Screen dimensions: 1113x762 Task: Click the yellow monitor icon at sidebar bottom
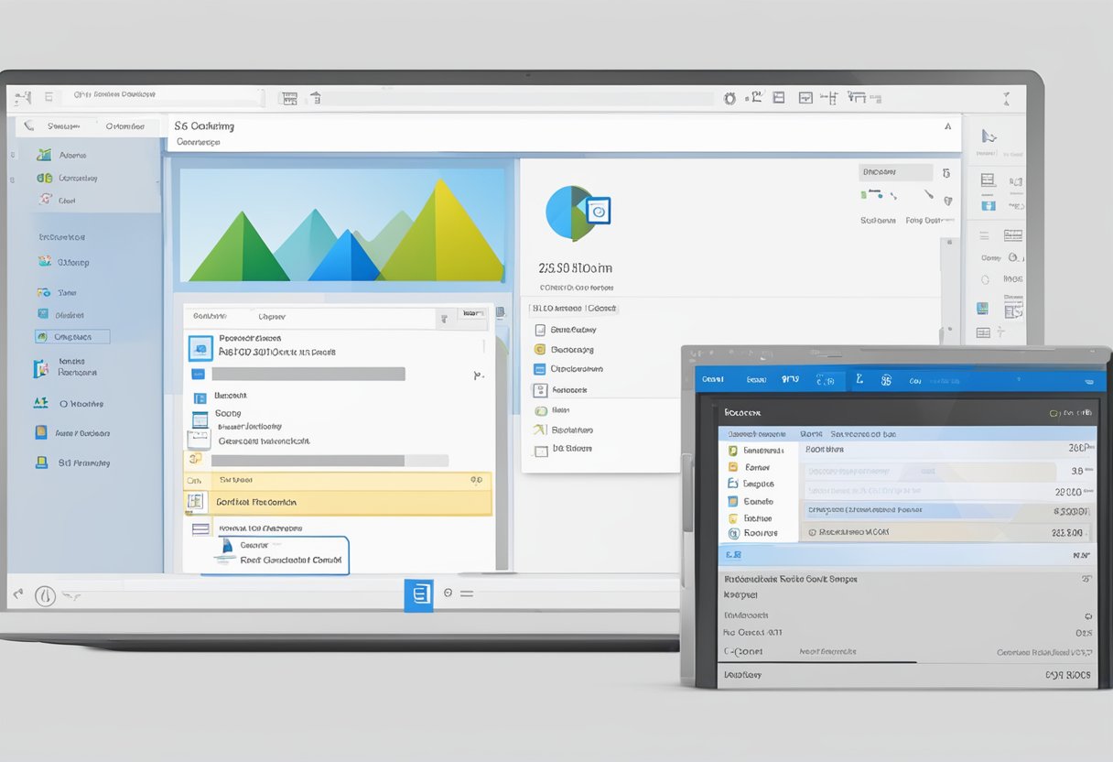41,463
